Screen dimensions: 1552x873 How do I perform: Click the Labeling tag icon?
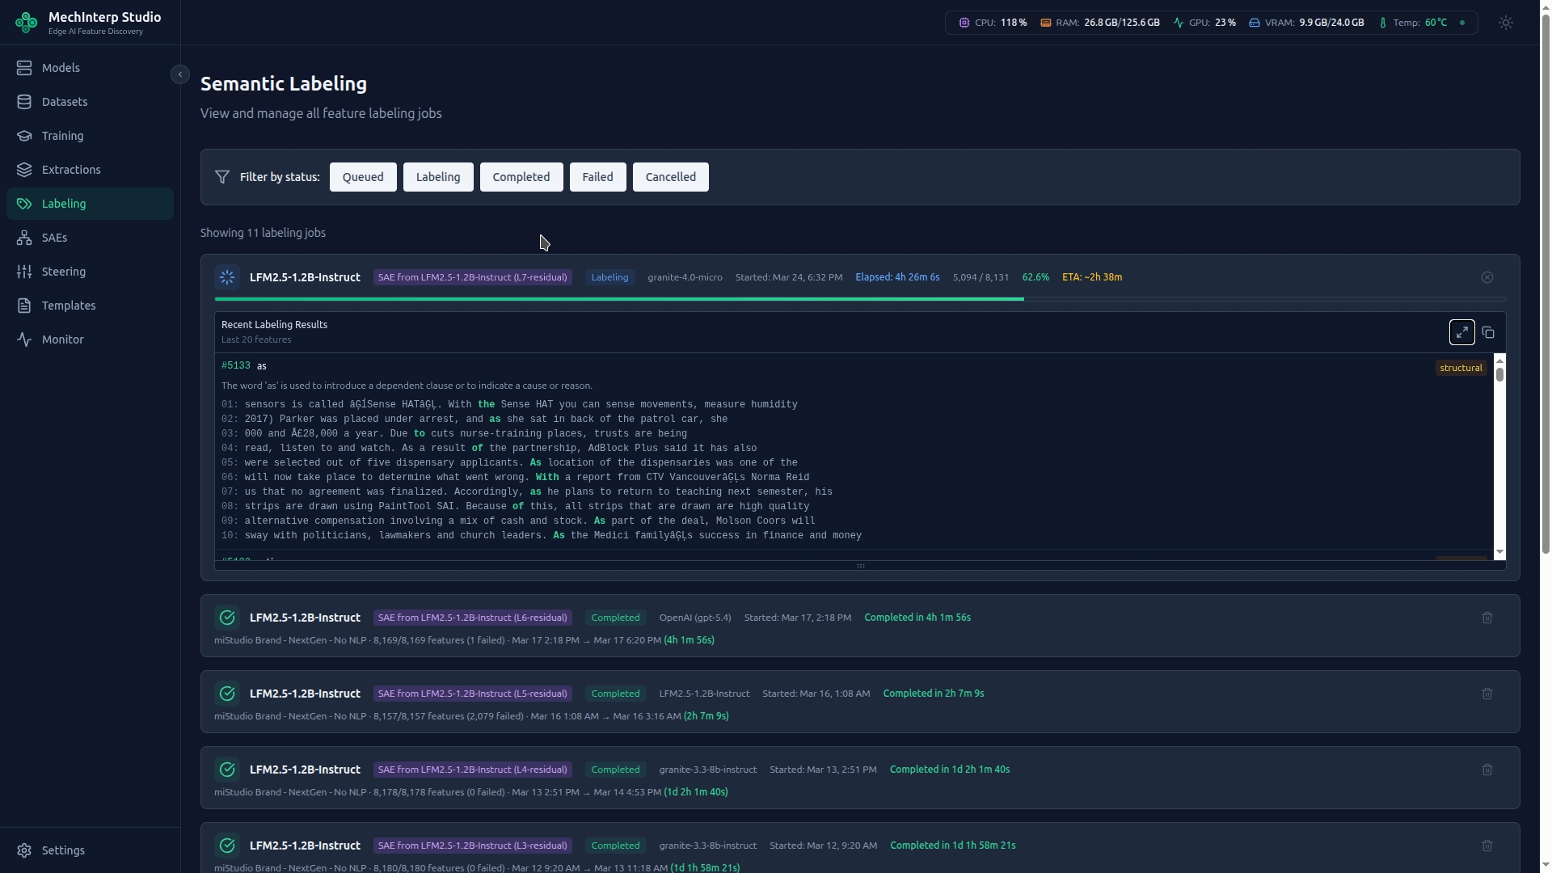pyautogui.click(x=24, y=204)
